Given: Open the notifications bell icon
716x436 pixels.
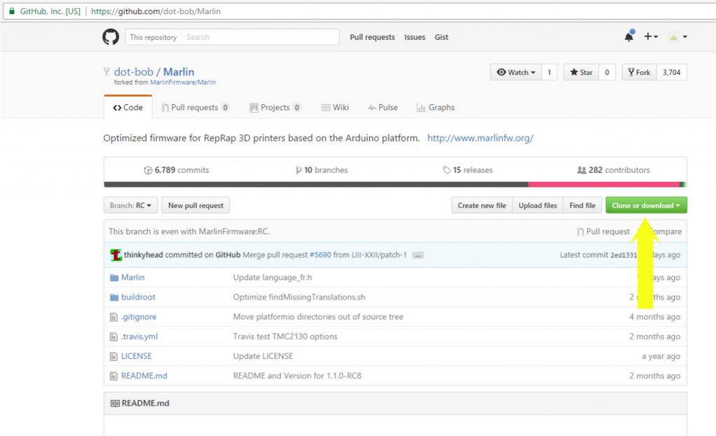Looking at the screenshot, I should 629,36.
